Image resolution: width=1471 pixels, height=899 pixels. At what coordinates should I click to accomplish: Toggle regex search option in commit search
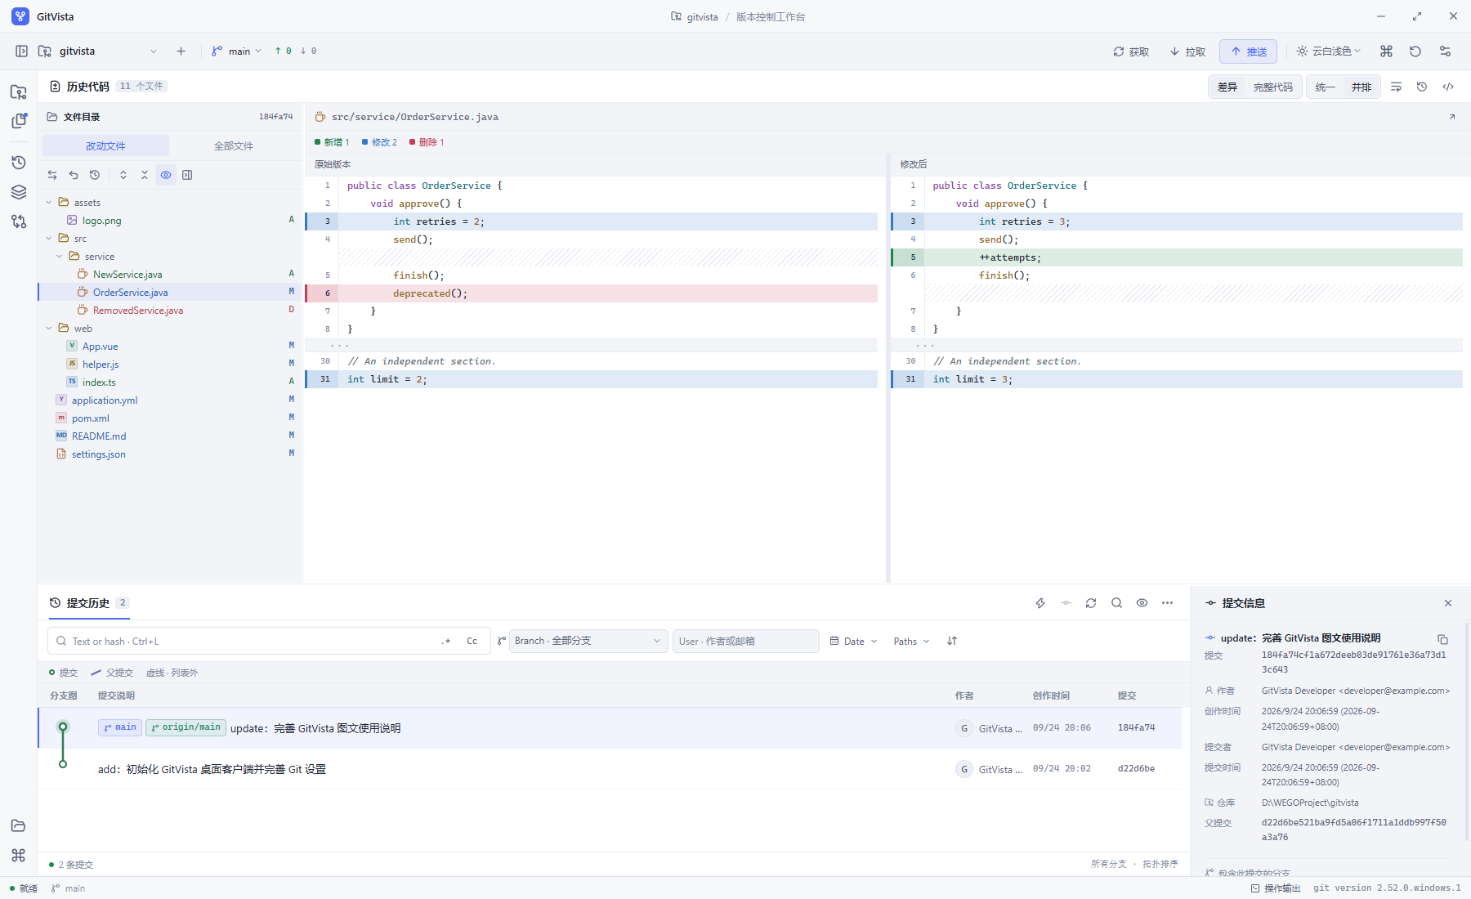click(x=446, y=642)
